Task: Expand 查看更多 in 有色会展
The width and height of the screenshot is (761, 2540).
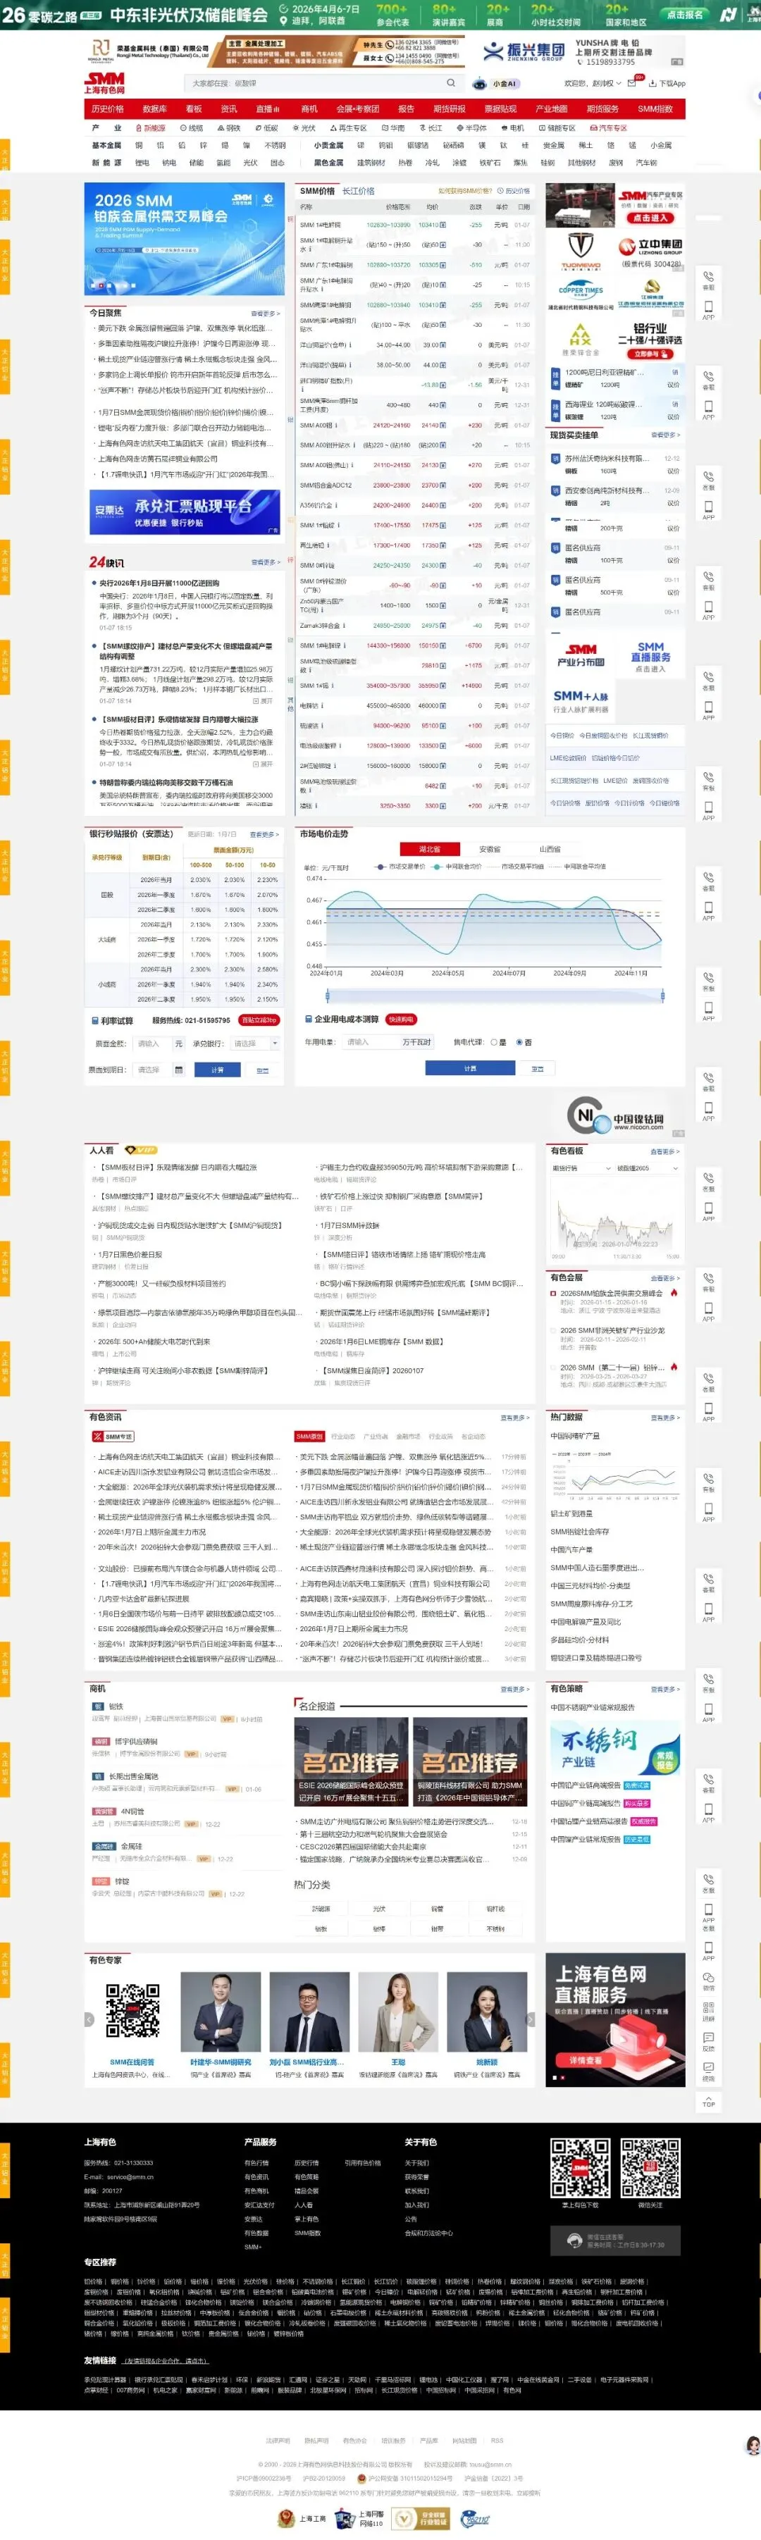Action: point(665,1278)
